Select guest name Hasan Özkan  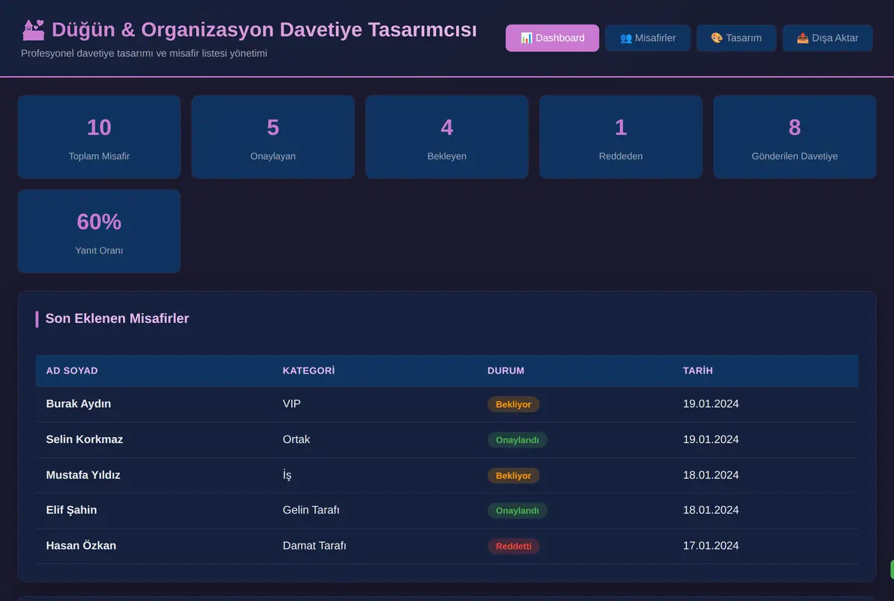(81, 546)
